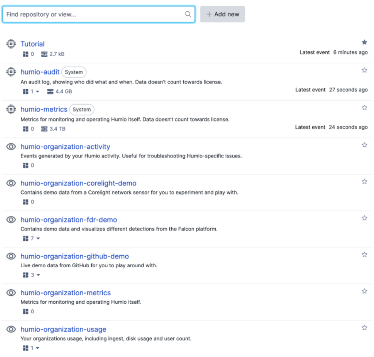
Task: Click the humio-organization-corelight-demo eye icon
Action: [11, 183]
